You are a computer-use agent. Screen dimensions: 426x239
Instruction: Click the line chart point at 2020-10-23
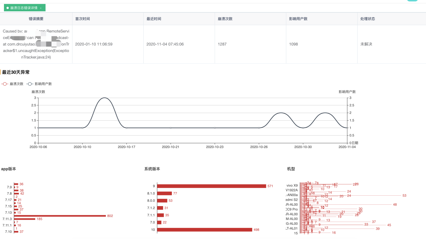pyautogui.click(x=215, y=128)
